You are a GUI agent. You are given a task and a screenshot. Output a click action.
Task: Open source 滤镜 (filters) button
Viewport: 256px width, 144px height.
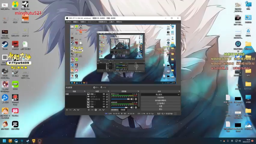103,87
